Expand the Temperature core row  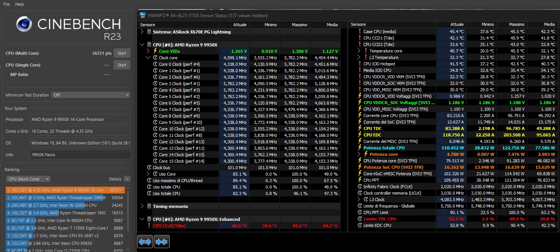click(359, 51)
